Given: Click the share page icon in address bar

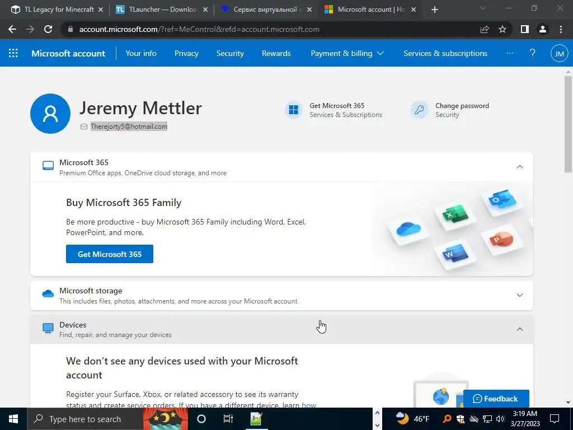Looking at the screenshot, I should coord(485,29).
